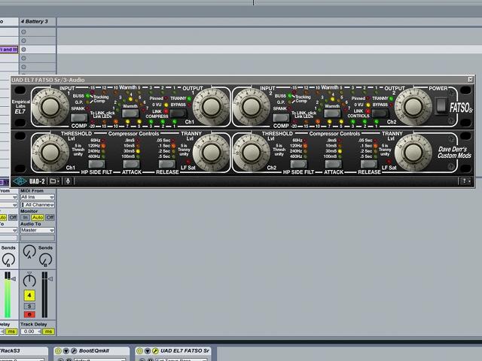482x361 pixels.
Task: Click Ch2 Output knob
Action: click(413, 107)
